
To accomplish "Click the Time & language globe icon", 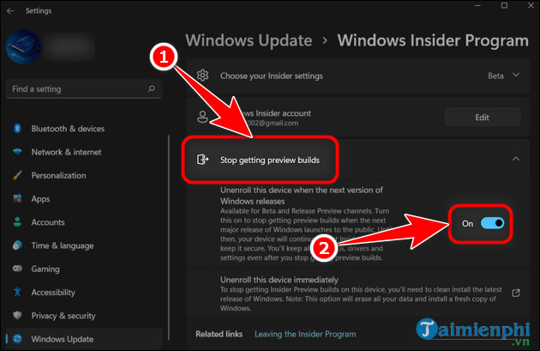I will pos(17,245).
